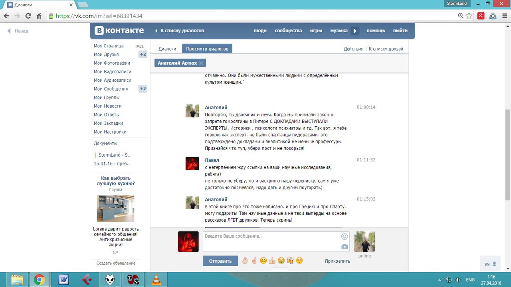
Task: Bookmark this page with the star icon
Action: click(469, 16)
